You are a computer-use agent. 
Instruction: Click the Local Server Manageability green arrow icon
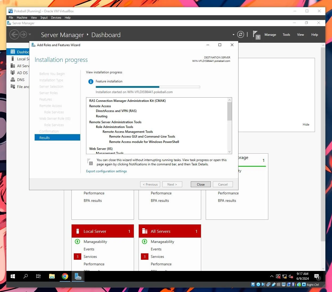[77, 241]
